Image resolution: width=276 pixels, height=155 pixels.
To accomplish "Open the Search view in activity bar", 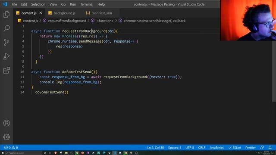I will click(6, 28).
